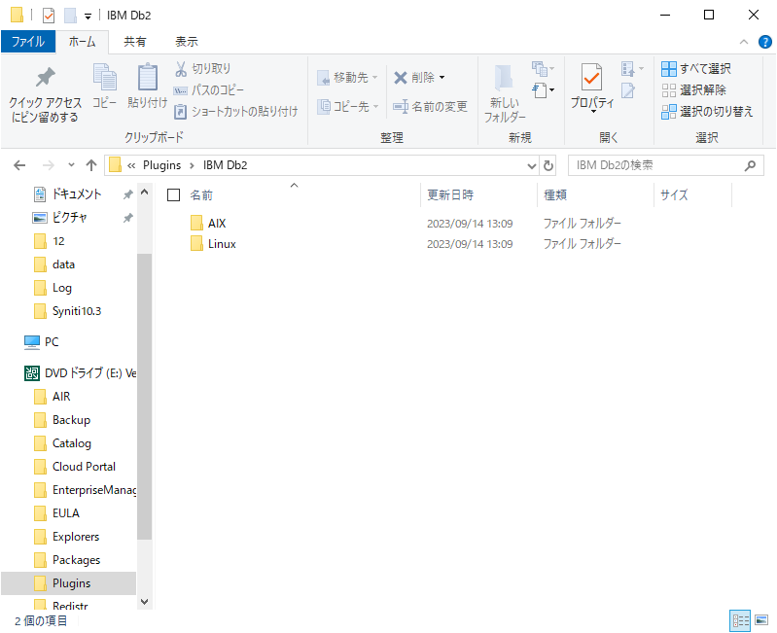This screenshot has width=777, height=633.
Task: Click すべて選択 to select all items
Action: click(x=695, y=68)
